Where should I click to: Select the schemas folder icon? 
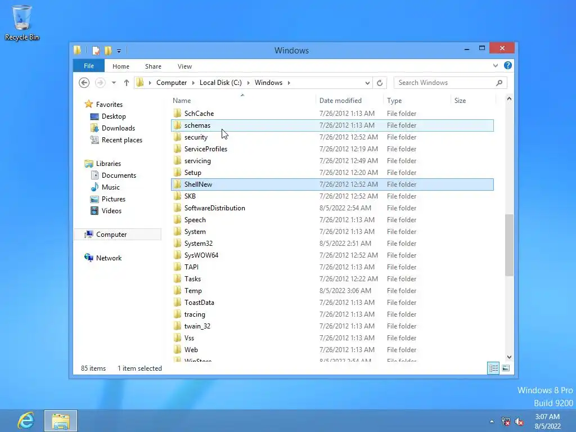click(x=177, y=125)
